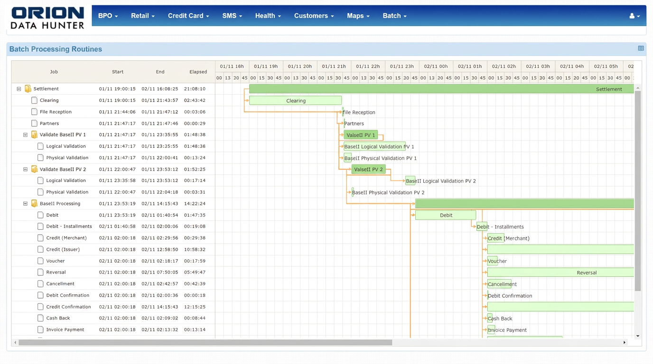Click the Batch Processing Routines title
653x364 pixels.
pyautogui.click(x=56, y=49)
